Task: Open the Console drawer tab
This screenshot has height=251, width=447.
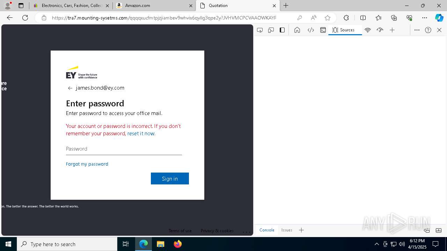Action: tap(267, 230)
